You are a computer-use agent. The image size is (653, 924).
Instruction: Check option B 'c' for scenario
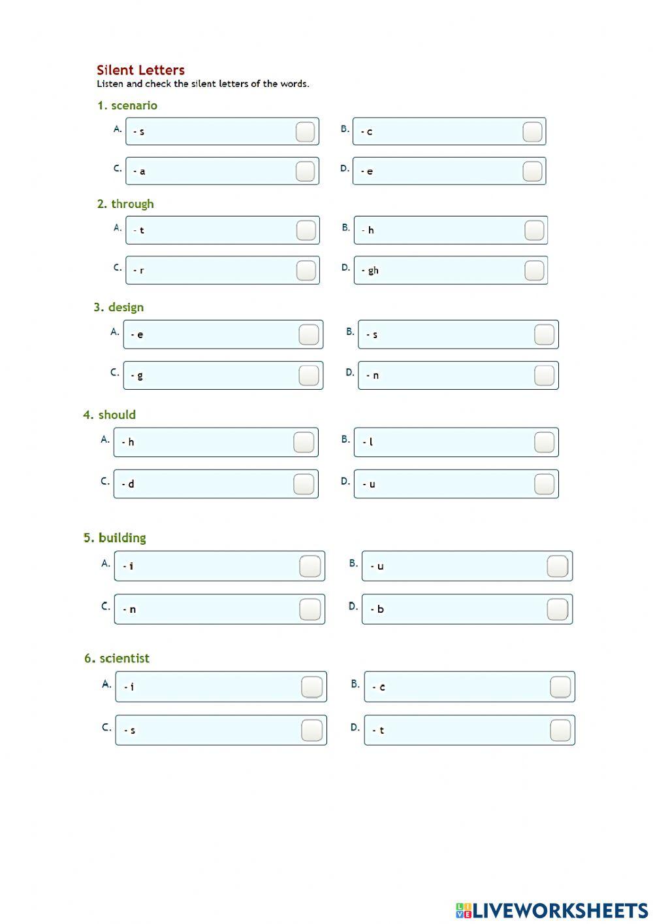[532, 131]
